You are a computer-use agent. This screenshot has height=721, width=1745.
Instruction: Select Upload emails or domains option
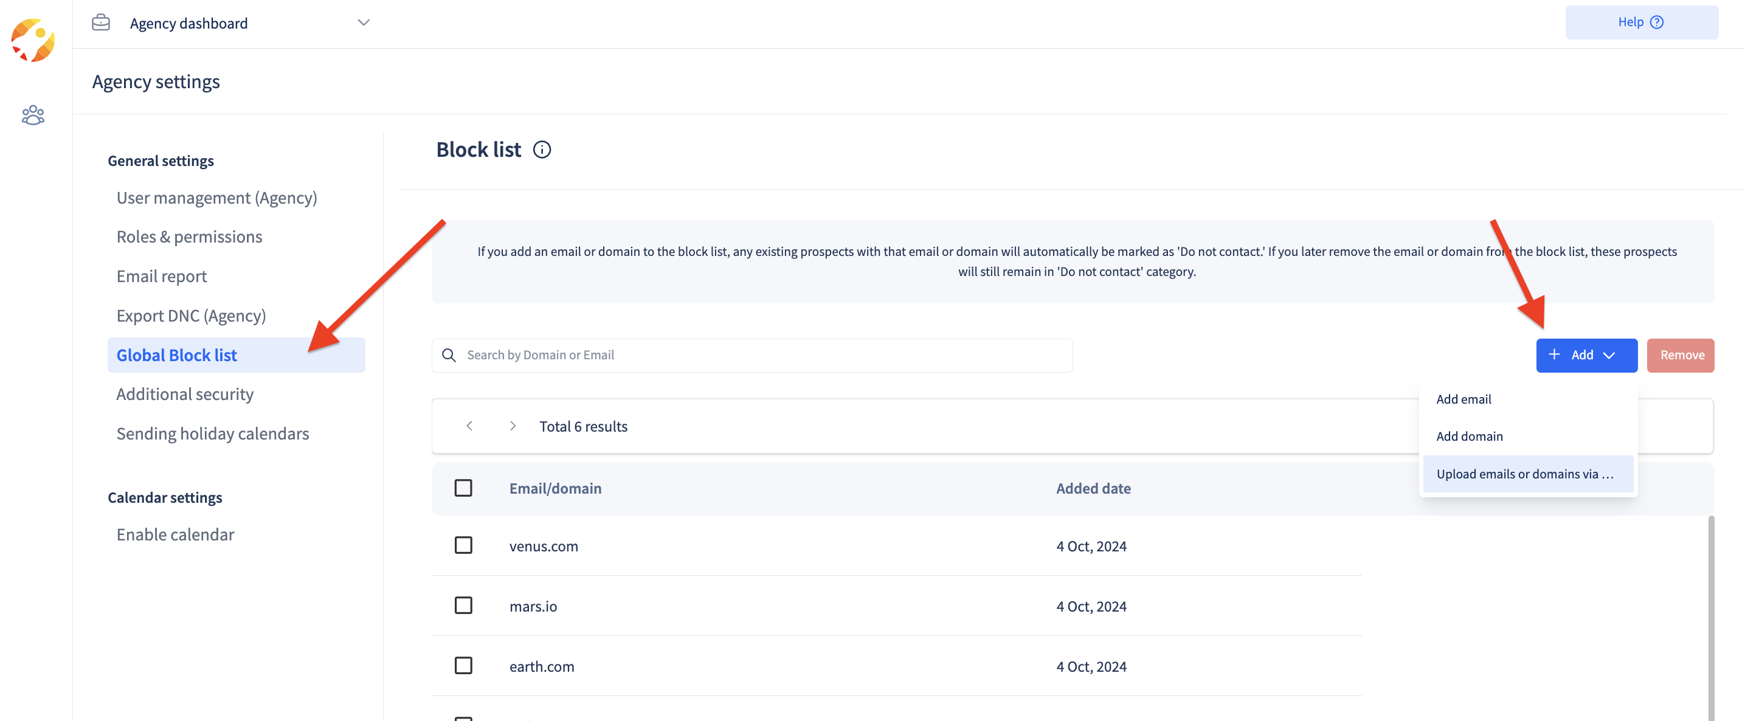[x=1524, y=474]
